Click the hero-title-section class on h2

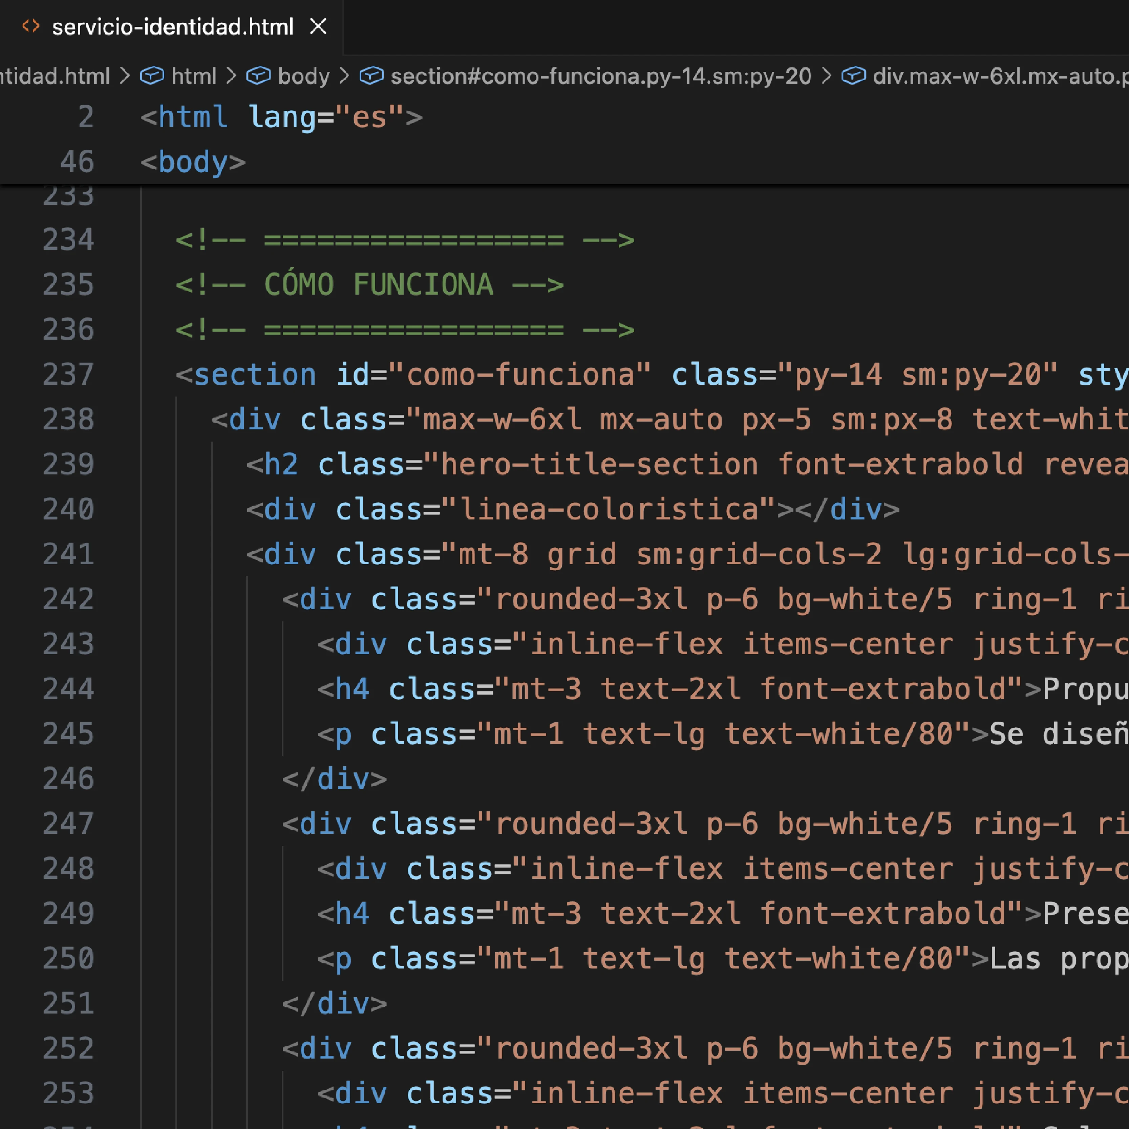point(600,465)
